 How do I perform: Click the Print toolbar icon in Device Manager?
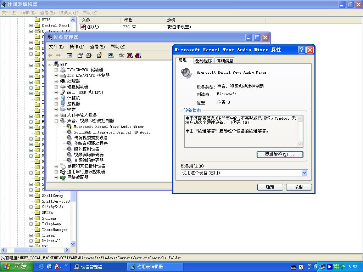(89, 56)
